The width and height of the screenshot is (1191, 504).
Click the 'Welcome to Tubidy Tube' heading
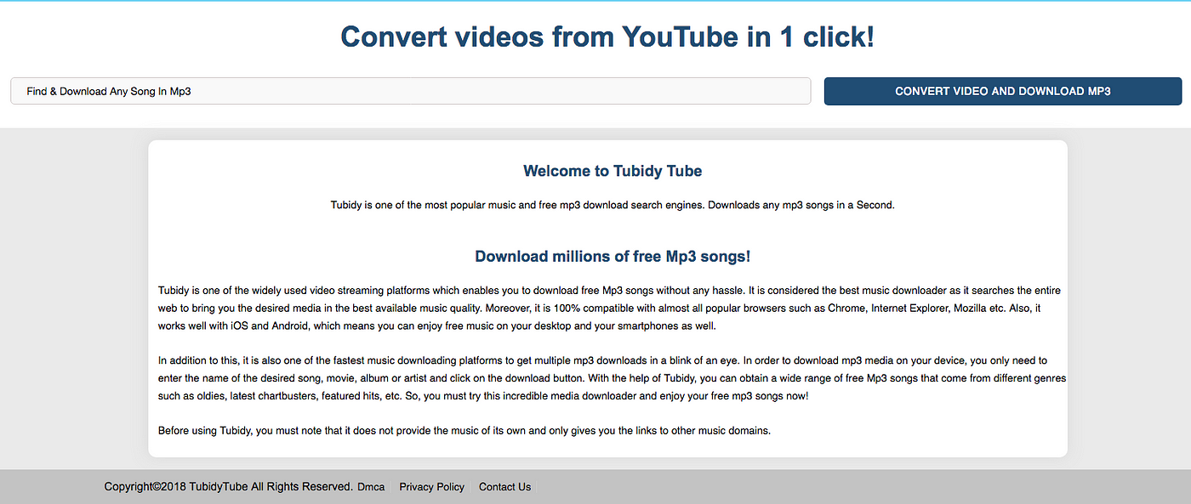tap(613, 171)
